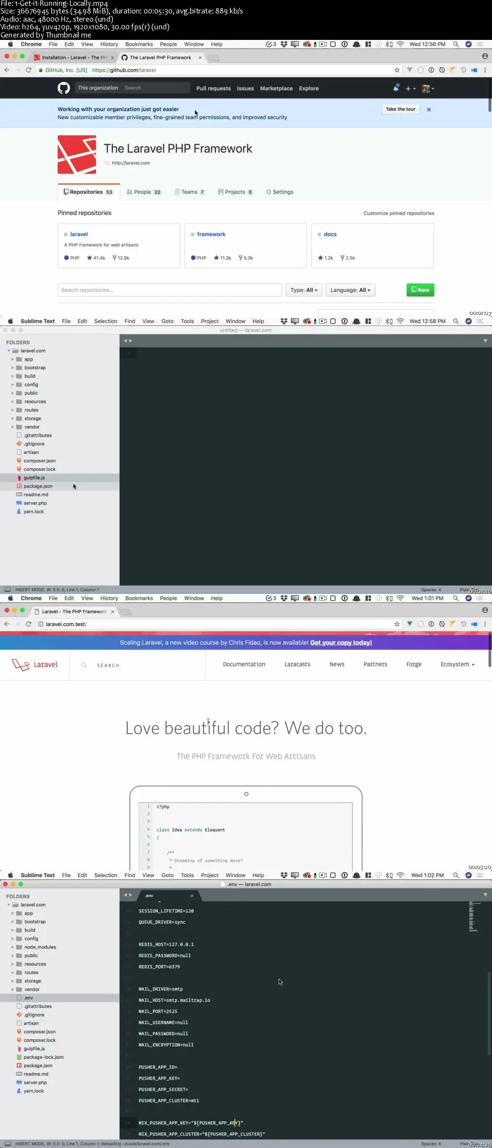
Task: Click Customize pinned repositories
Action: [399, 213]
